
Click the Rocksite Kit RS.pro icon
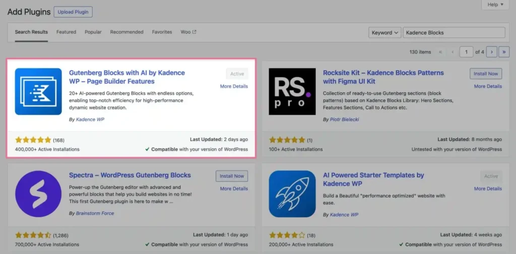292,92
